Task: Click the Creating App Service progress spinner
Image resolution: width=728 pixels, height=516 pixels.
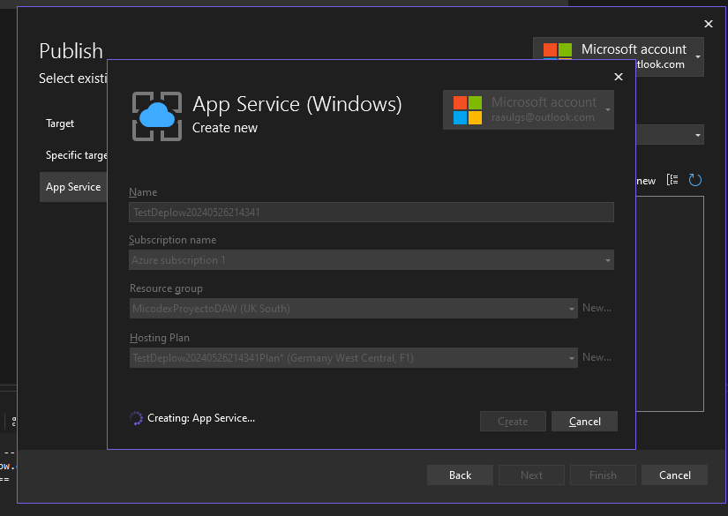Action: coord(136,418)
